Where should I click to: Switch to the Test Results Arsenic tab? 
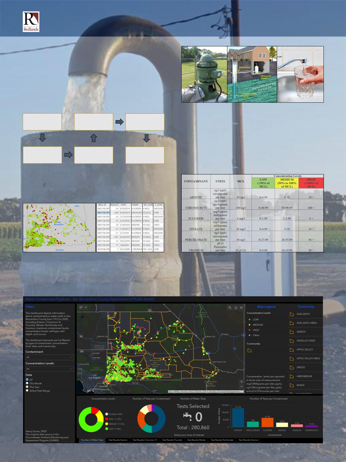(x=118, y=440)
